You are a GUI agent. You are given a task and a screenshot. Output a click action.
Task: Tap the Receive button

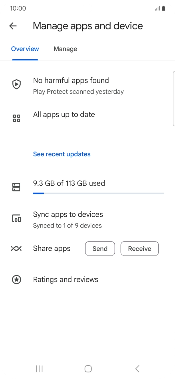[x=140, y=249]
